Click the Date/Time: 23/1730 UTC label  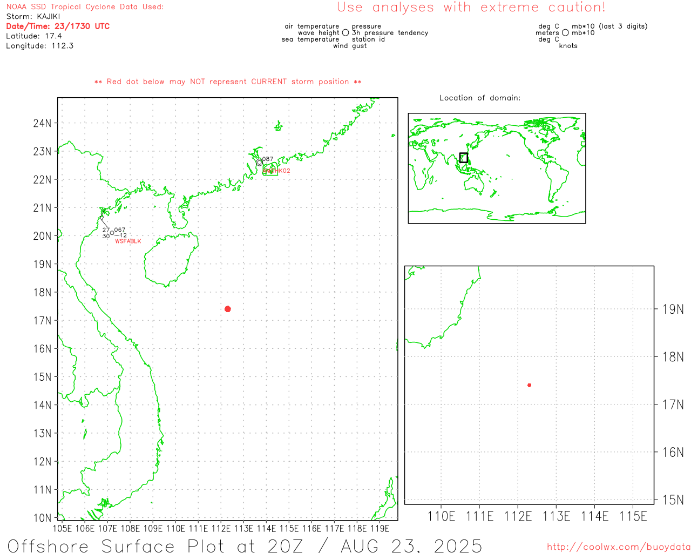(58, 26)
